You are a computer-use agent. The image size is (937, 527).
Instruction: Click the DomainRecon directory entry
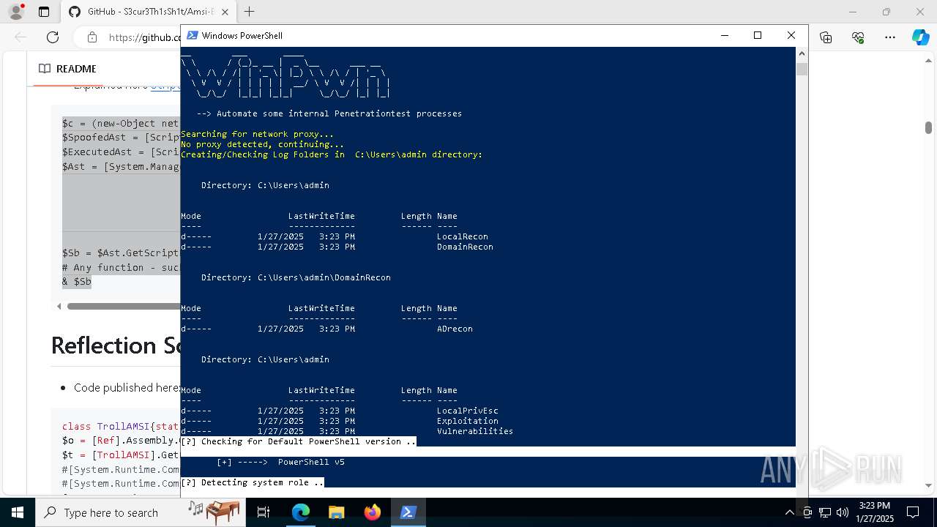tap(465, 247)
